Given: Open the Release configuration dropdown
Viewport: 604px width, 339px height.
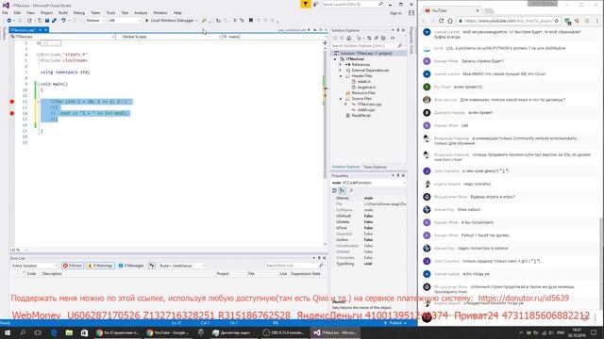Looking at the screenshot, I should 95,21.
